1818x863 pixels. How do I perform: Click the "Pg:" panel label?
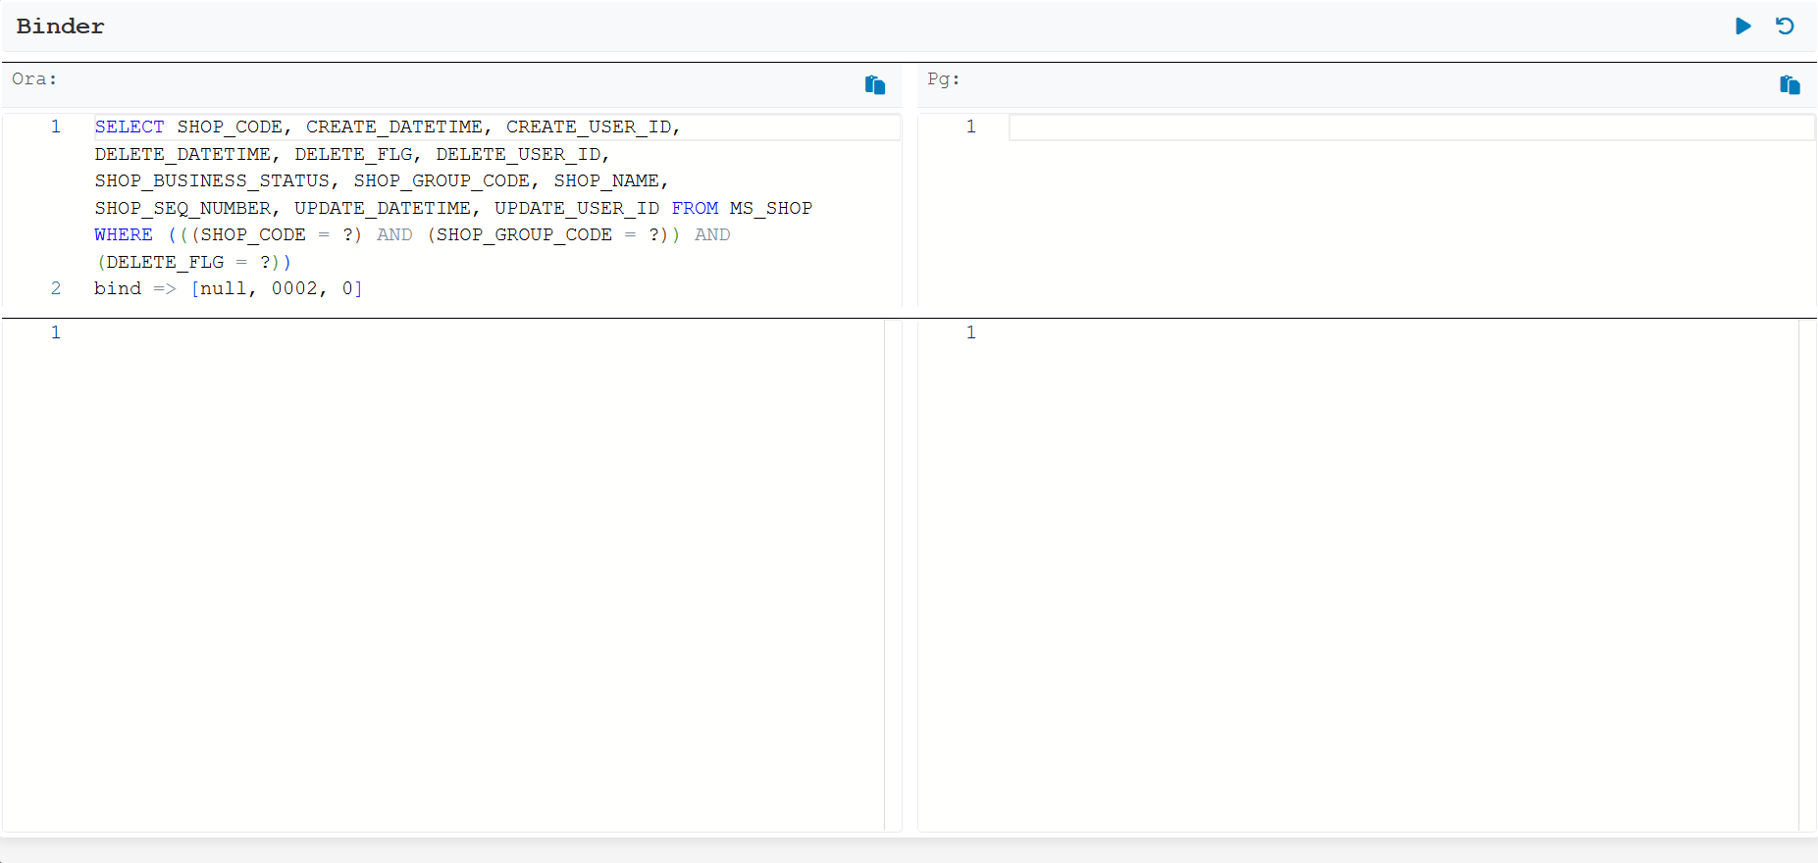click(943, 79)
